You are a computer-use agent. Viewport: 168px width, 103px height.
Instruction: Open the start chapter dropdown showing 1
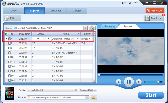(38, 39)
